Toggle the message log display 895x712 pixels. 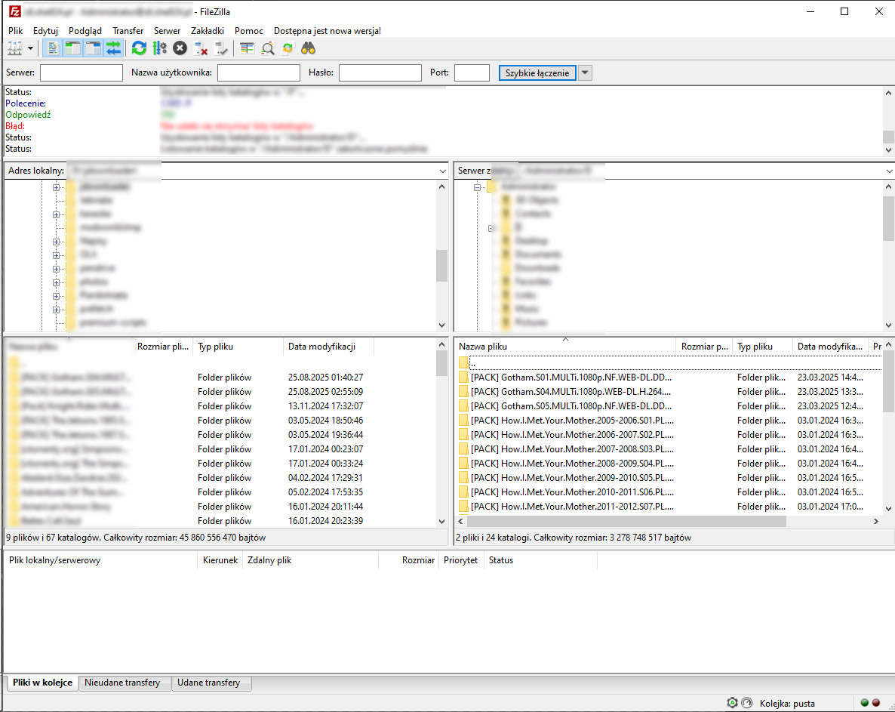click(x=52, y=48)
